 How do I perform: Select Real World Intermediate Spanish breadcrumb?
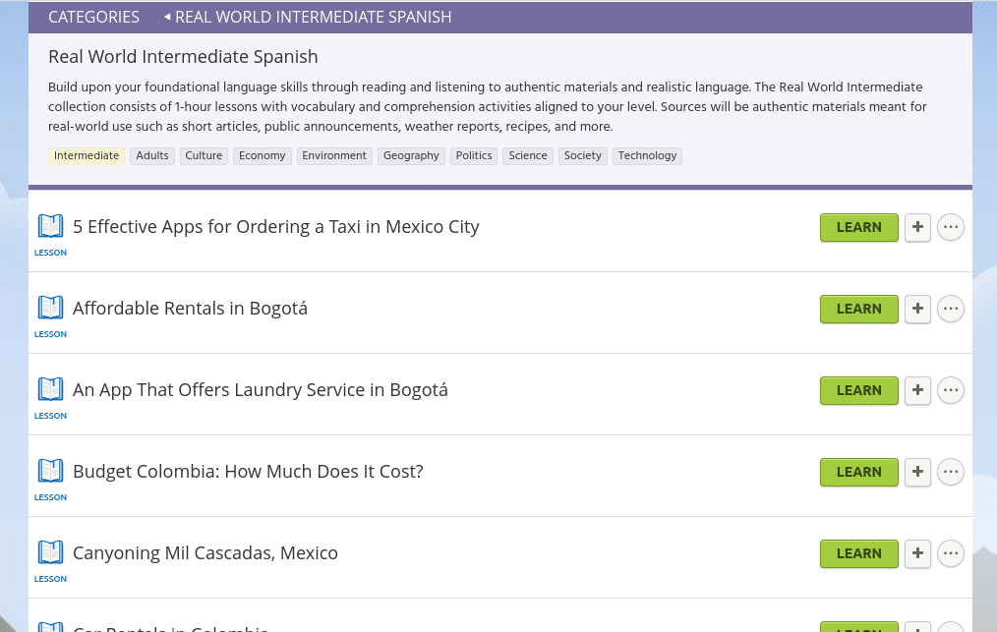313,17
